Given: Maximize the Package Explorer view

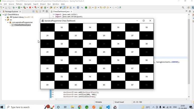Looking at the screenshot, I should click(x=47, y=12).
